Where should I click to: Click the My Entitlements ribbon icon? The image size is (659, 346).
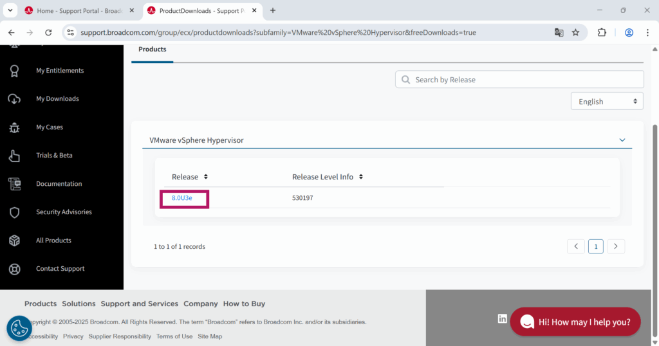[x=14, y=71]
